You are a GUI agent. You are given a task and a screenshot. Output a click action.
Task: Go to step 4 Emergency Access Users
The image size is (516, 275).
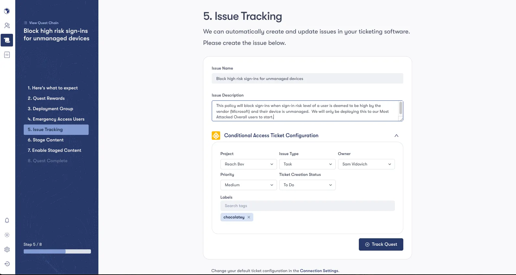tap(56, 119)
